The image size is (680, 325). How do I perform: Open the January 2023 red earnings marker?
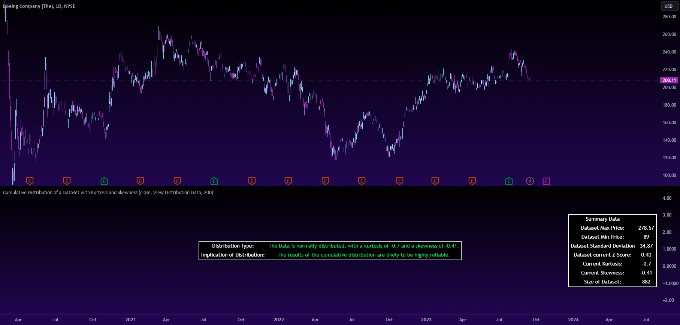[x=435, y=181]
